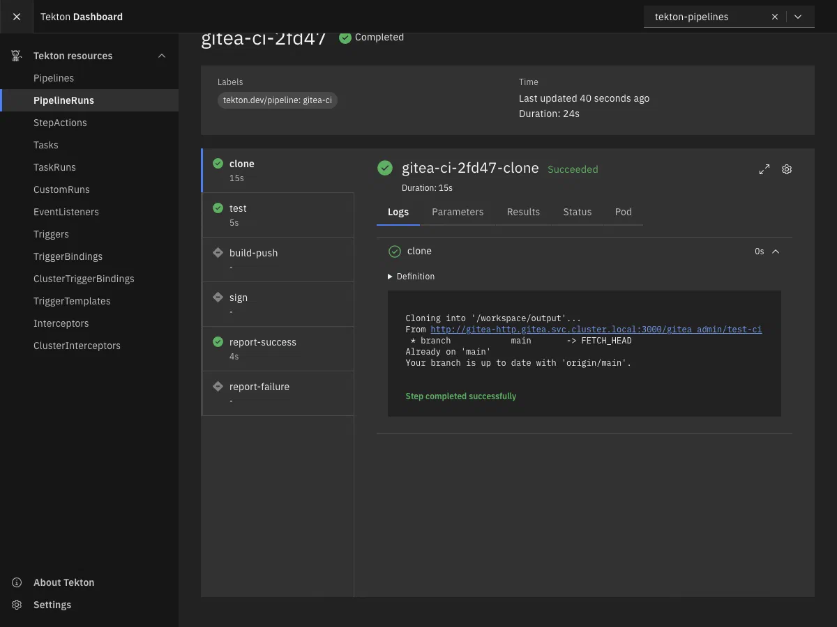The height and width of the screenshot is (627, 837).
Task: Clear the tekton-pipelines namespace selection
Action: click(774, 17)
